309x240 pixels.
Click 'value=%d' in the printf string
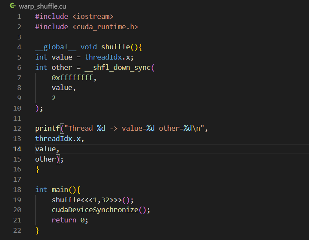138,129
